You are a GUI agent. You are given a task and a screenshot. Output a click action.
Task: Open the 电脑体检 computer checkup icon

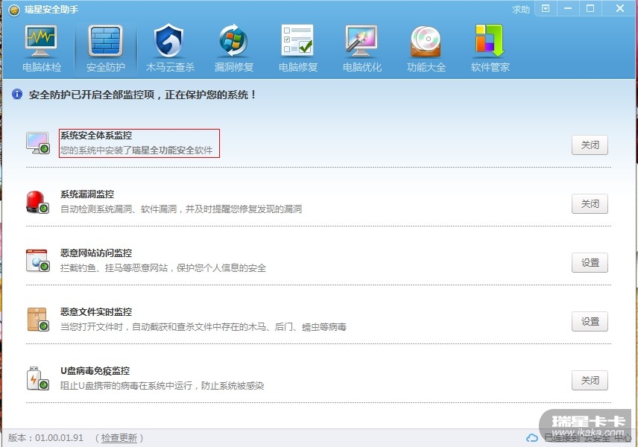tap(41, 41)
